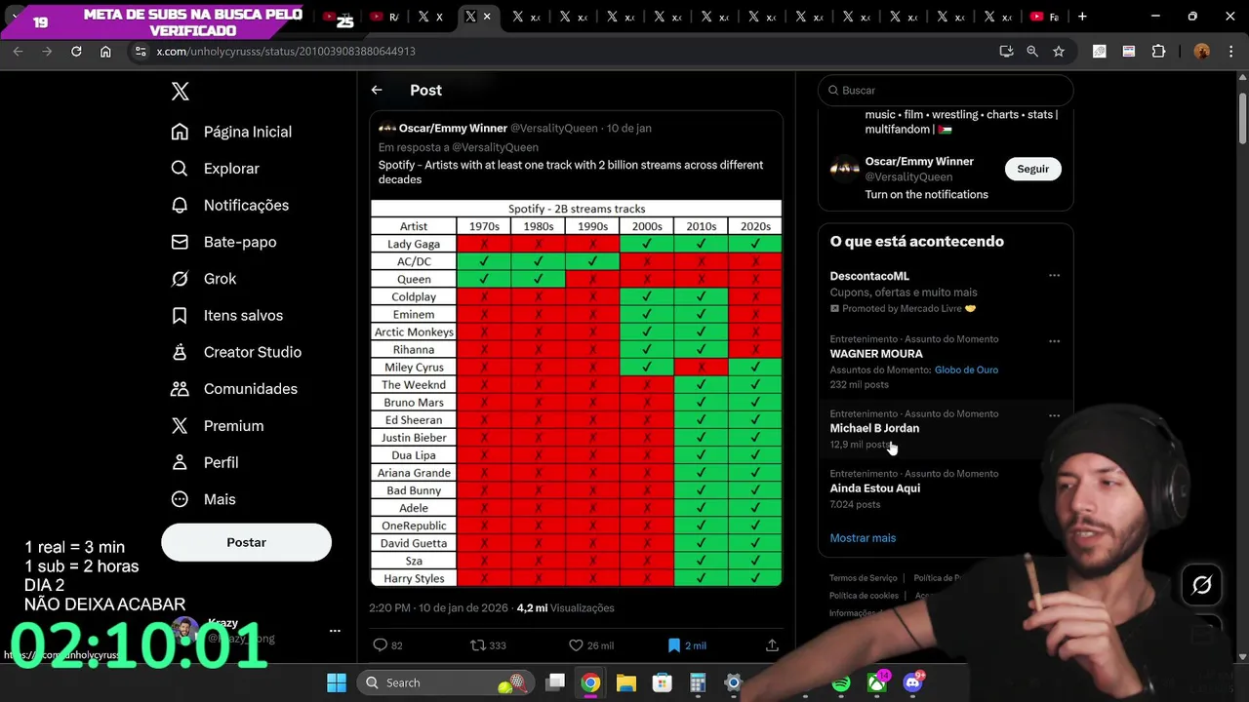
Task: Open Perfil profile icon
Action: point(180,462)
